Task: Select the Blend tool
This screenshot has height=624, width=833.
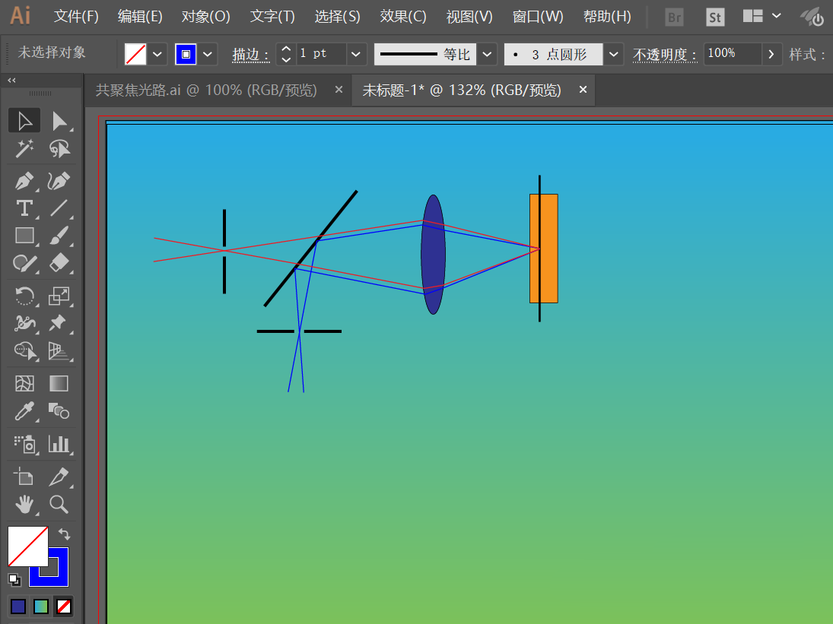Action: click(x=59, y=410)
